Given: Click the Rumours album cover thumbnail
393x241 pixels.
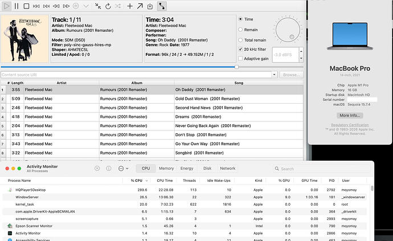Looking at the screenshot, I should click(x=24, y=38).
